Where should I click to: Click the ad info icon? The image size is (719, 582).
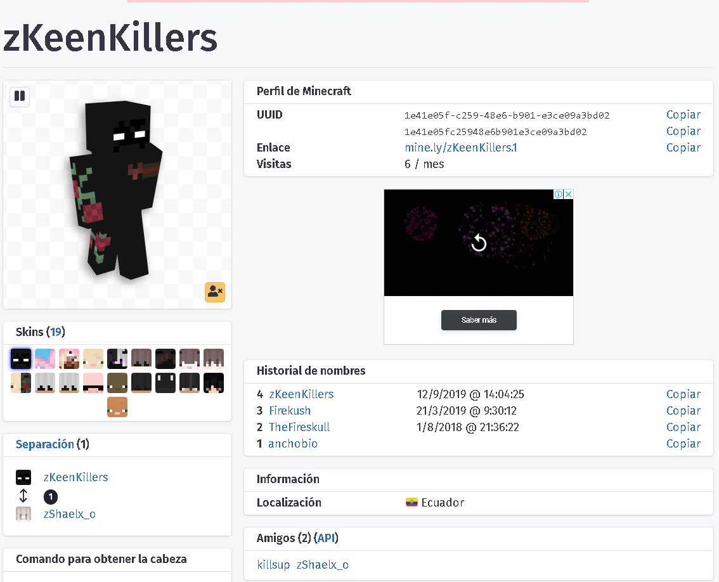pyautogui.click(x=558, y=194)
